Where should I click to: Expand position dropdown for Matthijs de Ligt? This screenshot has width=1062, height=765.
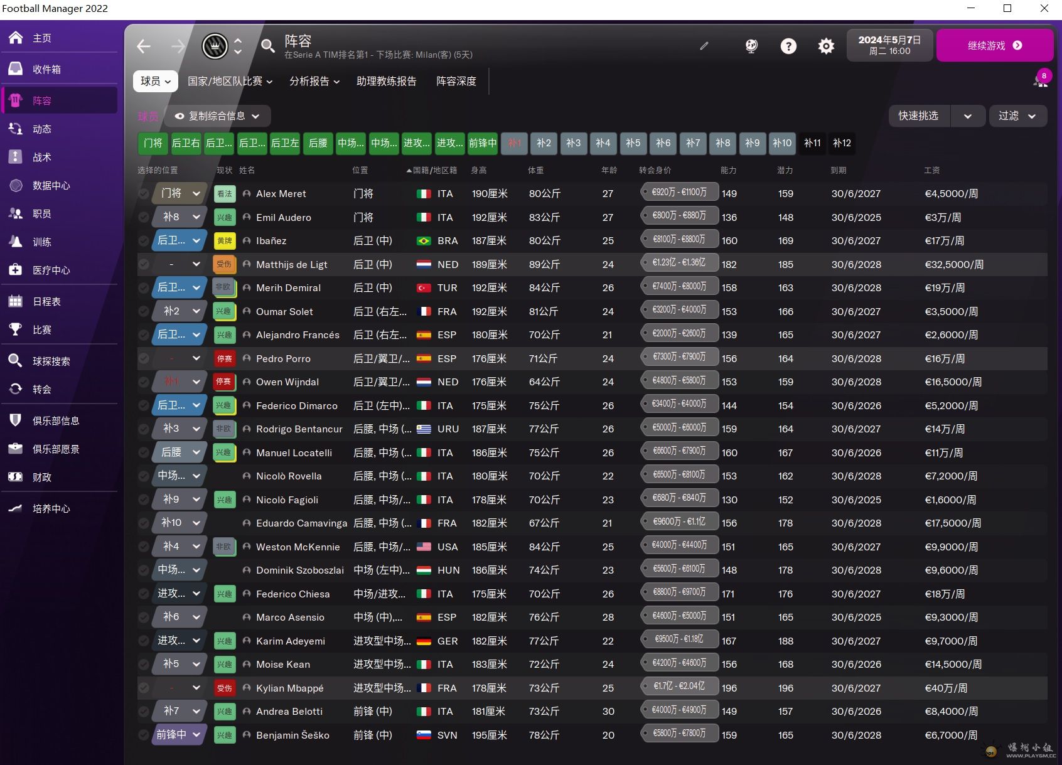tap(196, 264)
